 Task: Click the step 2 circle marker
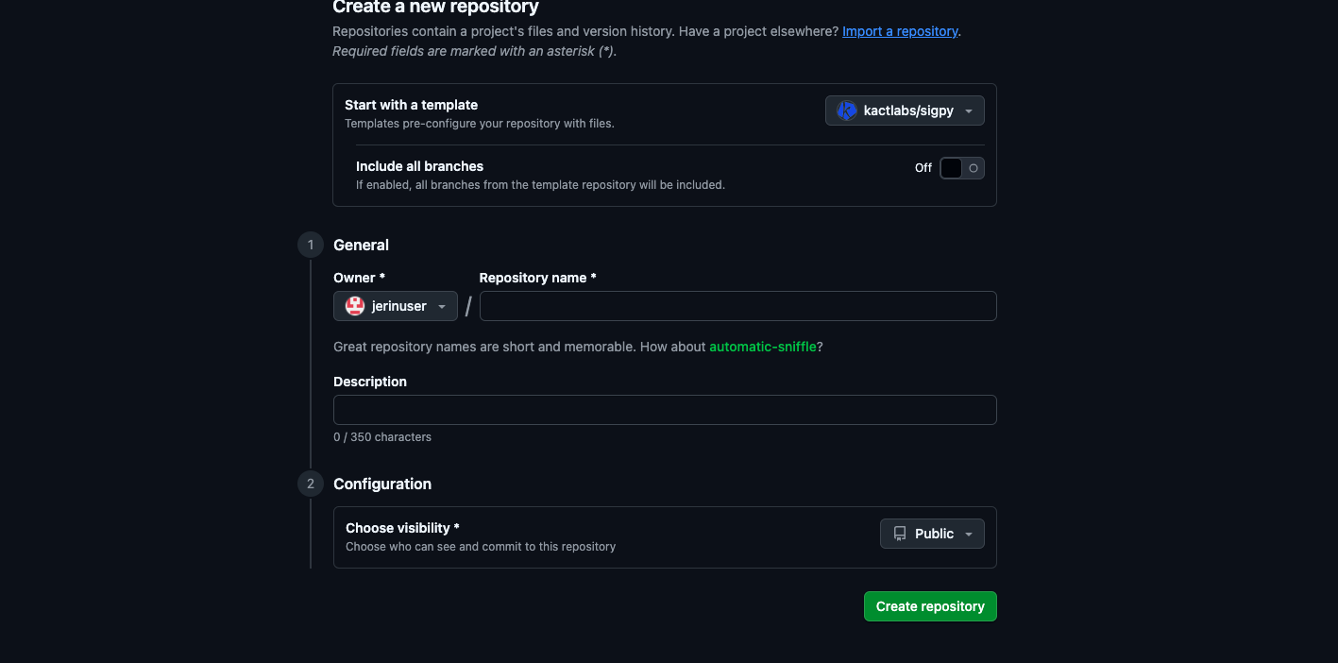[310, 484]
